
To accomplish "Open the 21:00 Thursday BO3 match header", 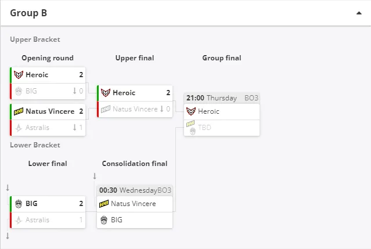I will (x=222, y=98).
